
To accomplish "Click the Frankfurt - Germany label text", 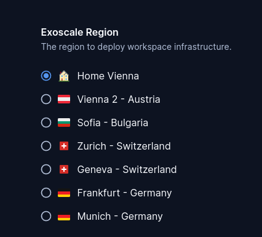I will click(124, 193).
